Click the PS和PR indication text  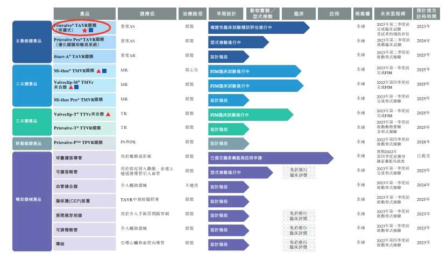point(128,142)
